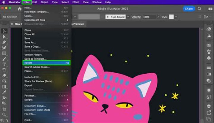Open the Transparency panel icon

coord(209,81)
